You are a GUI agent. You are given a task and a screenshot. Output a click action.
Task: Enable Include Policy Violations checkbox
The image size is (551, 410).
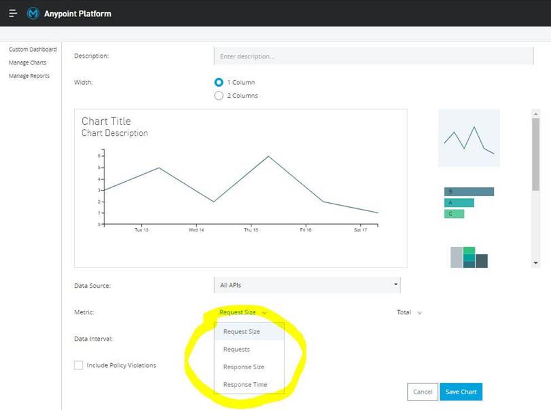[x=78, y=365]
